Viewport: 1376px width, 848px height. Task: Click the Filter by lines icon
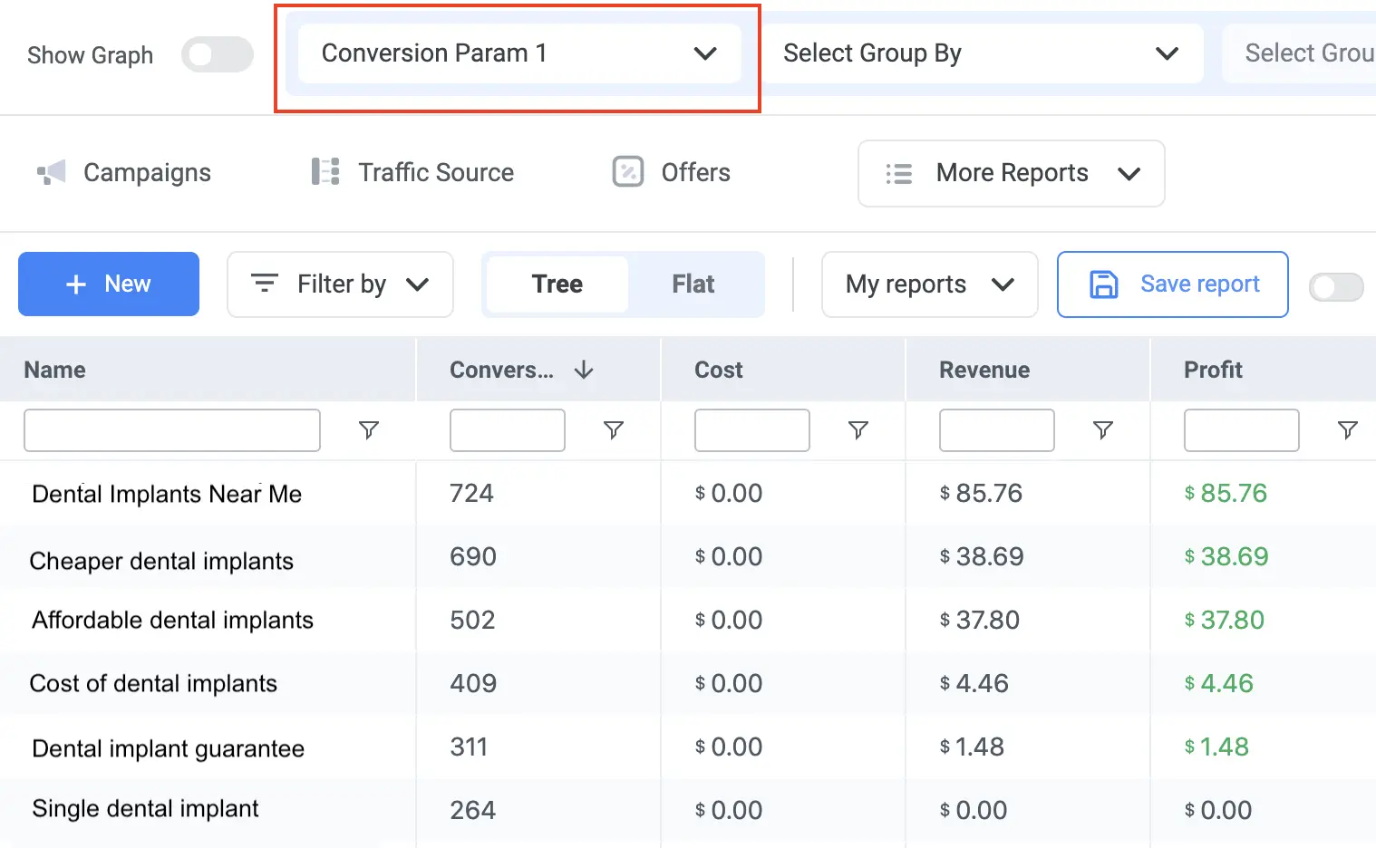(264, 284)
